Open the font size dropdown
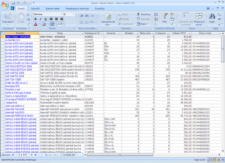 point(74,14)
